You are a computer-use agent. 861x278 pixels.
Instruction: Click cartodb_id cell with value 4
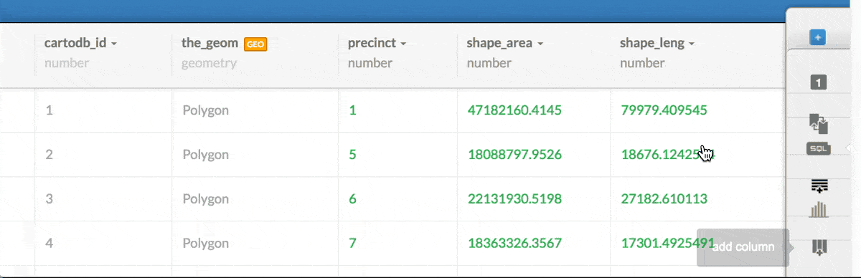tap(49, 243)
